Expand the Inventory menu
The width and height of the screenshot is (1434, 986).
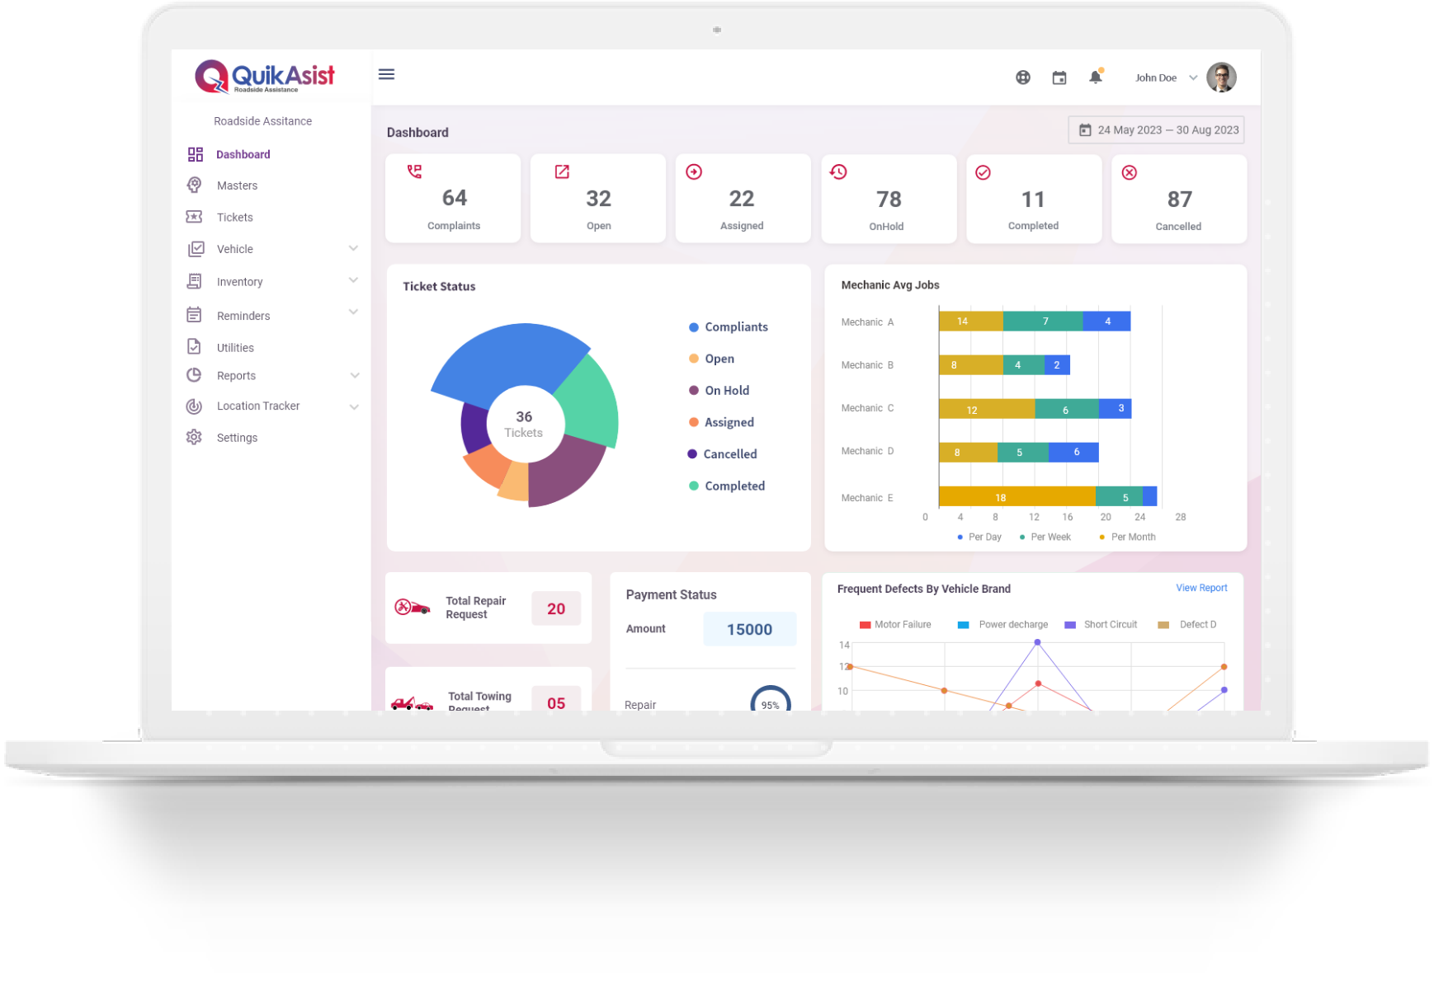pyautogui.click(x=239, y=281)
